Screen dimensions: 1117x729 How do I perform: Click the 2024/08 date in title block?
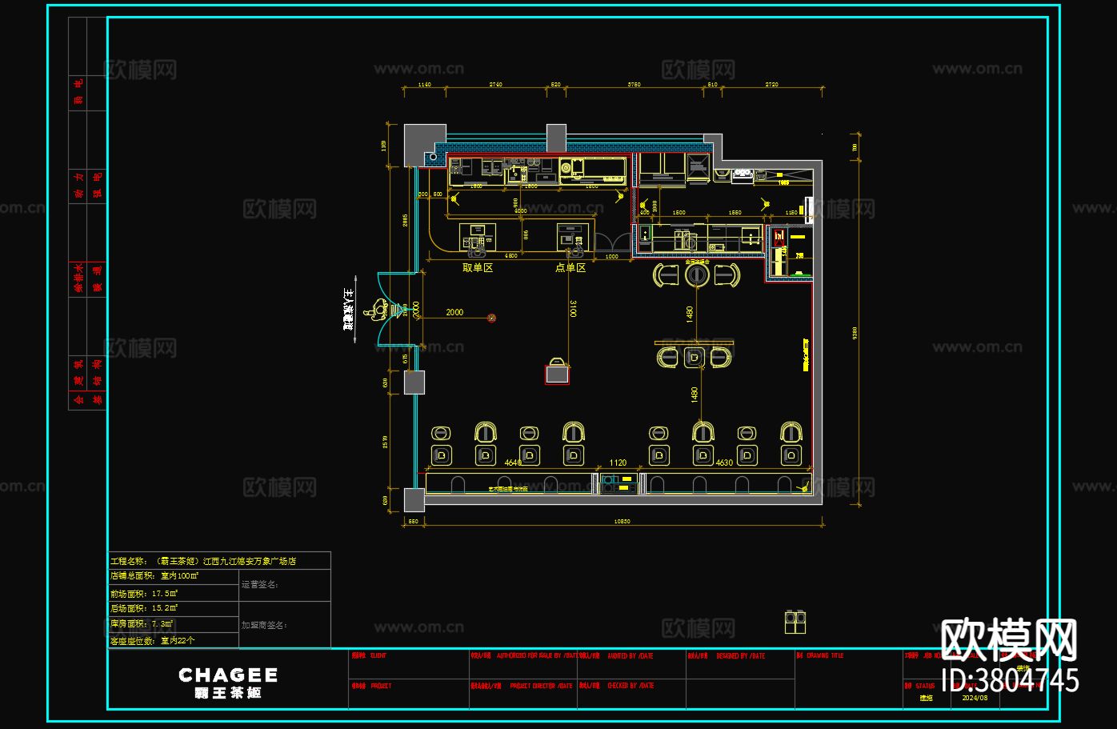click(975, 698)
